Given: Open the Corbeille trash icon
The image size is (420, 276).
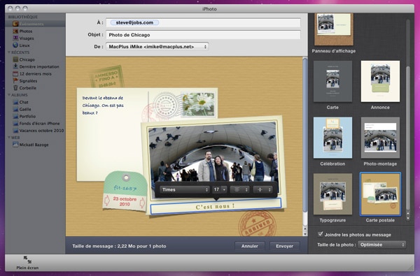Looking at the screenshot, I should pyautogui.click(x=15, y=88).
